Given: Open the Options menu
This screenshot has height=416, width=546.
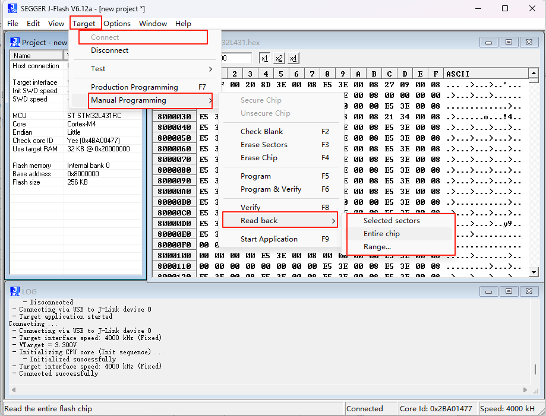Looking at the screenshot, I should 116,24.
